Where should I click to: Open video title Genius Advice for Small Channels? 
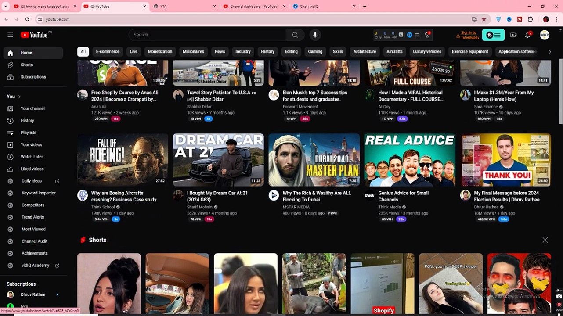click(x=404, y=196)
